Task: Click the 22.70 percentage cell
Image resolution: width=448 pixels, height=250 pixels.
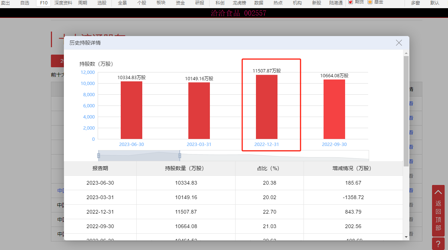Action: (270, 212)
